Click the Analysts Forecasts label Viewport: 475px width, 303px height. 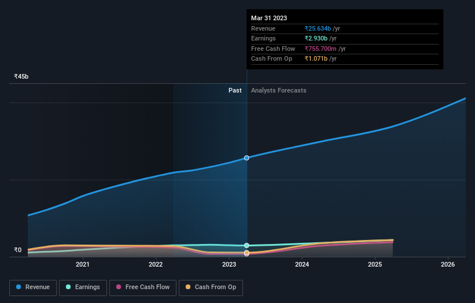[x=279, y=91]
